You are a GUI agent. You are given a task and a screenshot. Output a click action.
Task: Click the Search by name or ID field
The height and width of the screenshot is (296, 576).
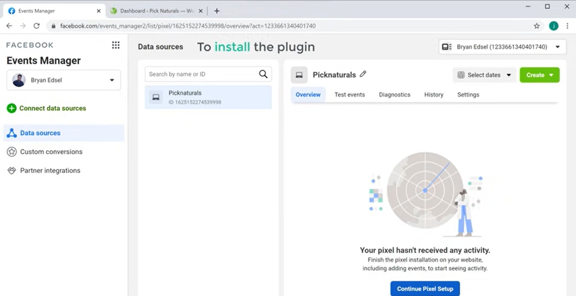coord(208,74)
